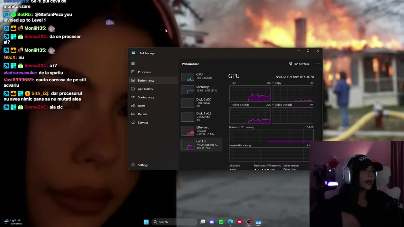This screenshot has width=404, height=227.
Task: Maximize the Task Manager window
Action: click(x=308, y=51)
